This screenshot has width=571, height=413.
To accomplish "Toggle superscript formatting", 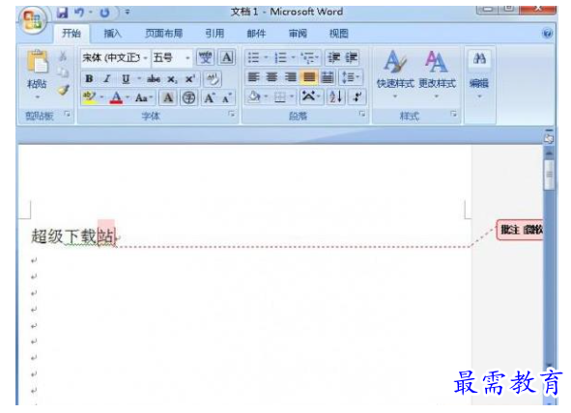I will pos(189,79).
